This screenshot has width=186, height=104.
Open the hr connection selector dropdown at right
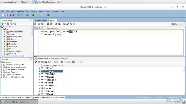[x=183, y=24]
